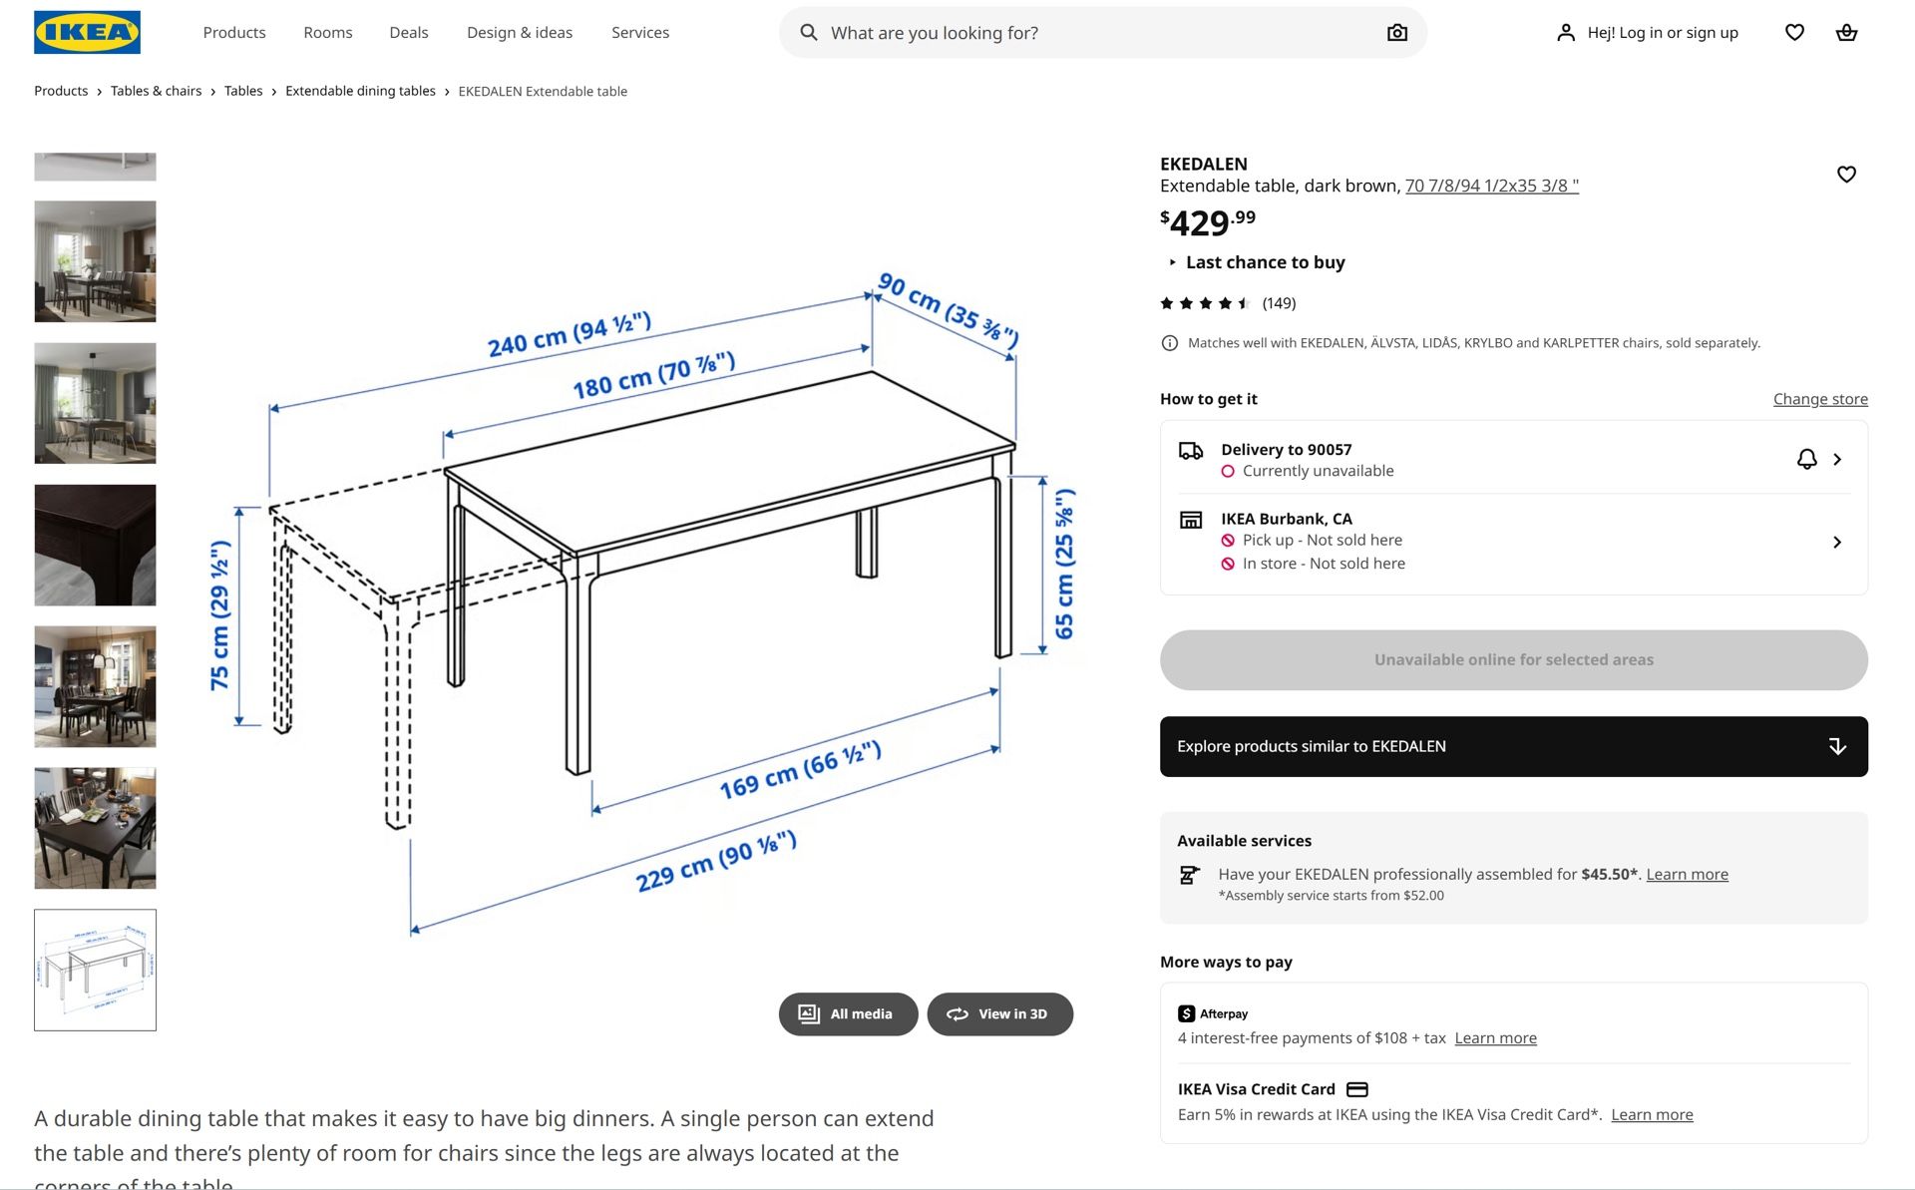Open All media gallery
Screen dimensions: 1915x1190
848,1013
